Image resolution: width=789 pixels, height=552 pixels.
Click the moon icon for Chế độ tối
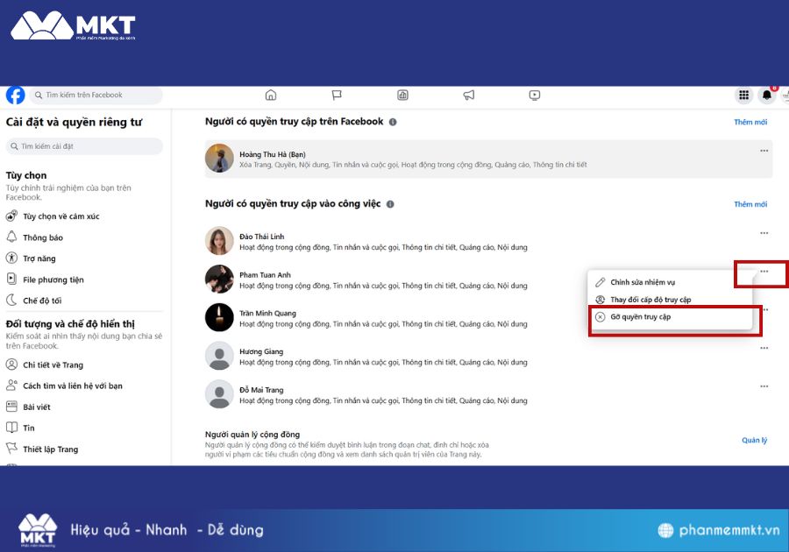tap(11, 301)
